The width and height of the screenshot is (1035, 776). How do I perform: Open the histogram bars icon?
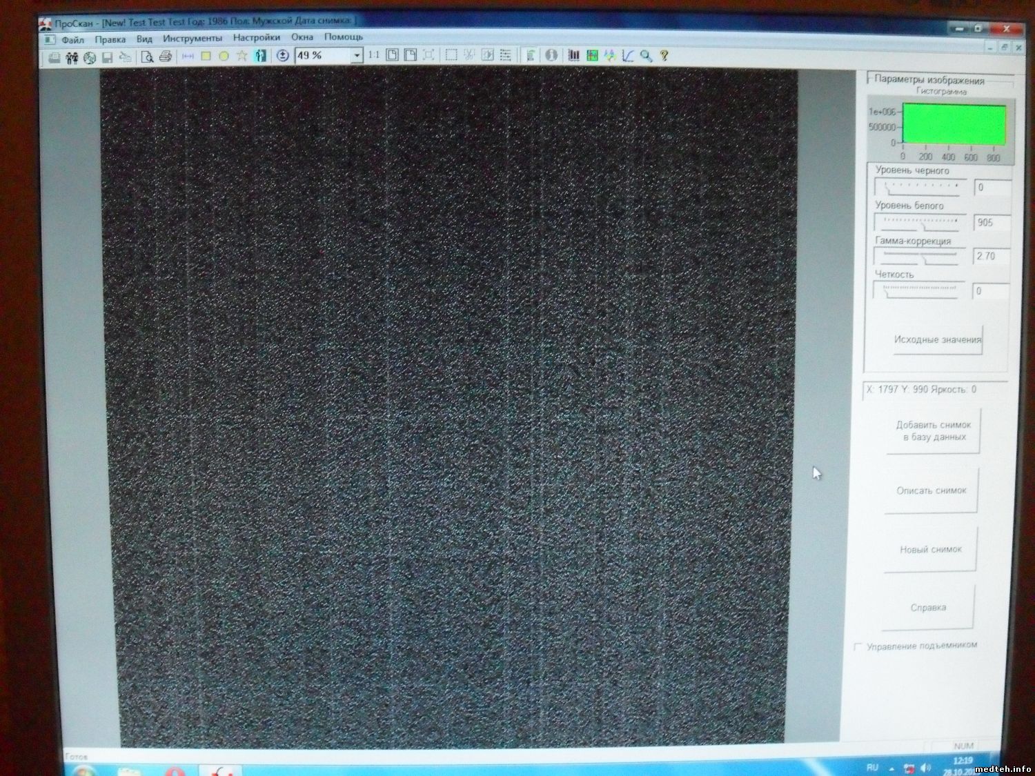[x=573, y=55]
